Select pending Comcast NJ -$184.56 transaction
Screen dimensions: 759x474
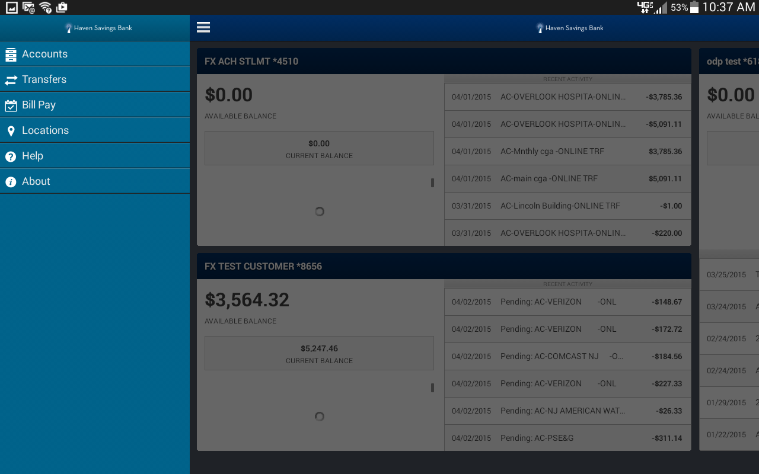(567, 356)
